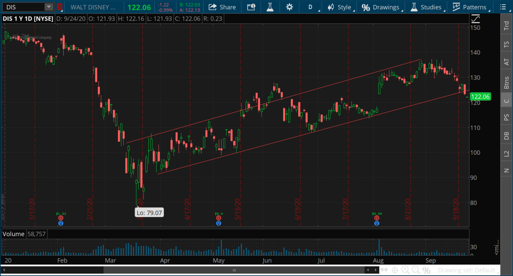513x276 pixels.
Task: Click the red symbol link indicator
Action: click(59, 7)
